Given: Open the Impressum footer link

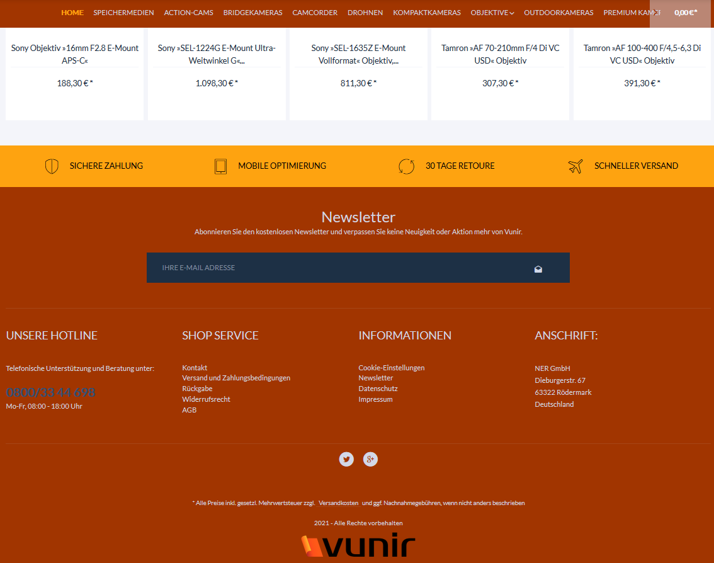Looking at the screenshot, I should [375, 399].
